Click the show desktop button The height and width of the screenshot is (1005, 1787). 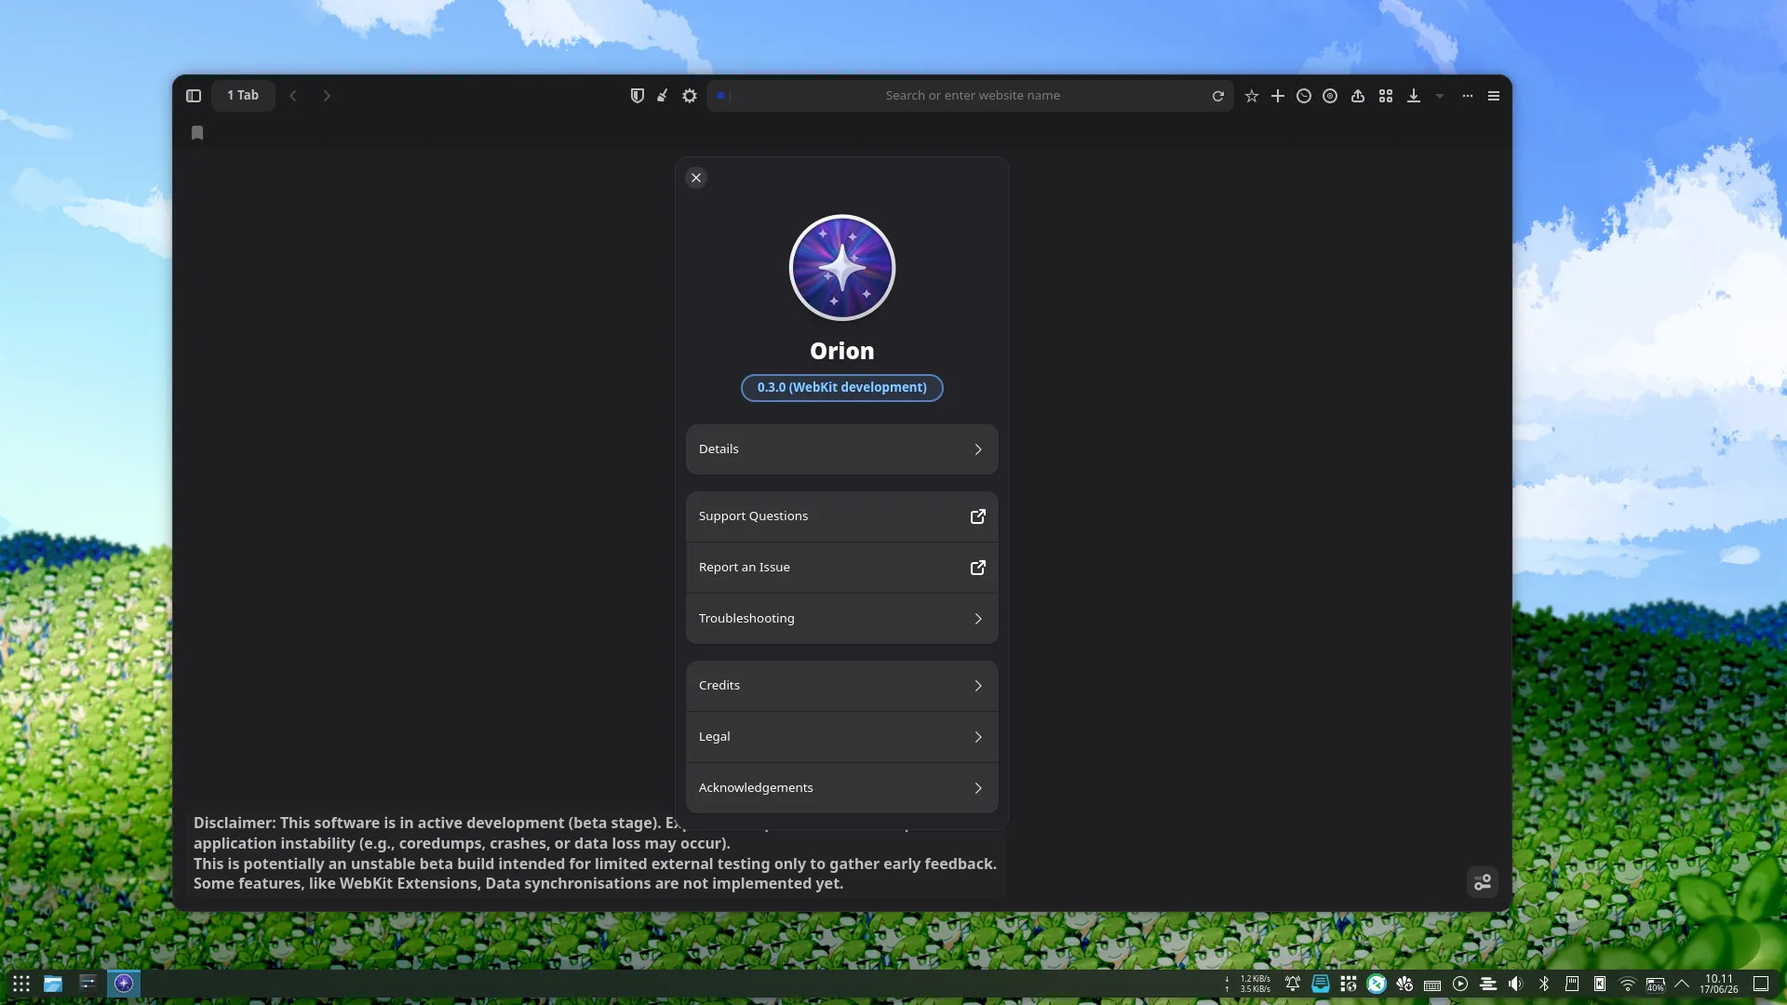click(x=1761, y=984)
